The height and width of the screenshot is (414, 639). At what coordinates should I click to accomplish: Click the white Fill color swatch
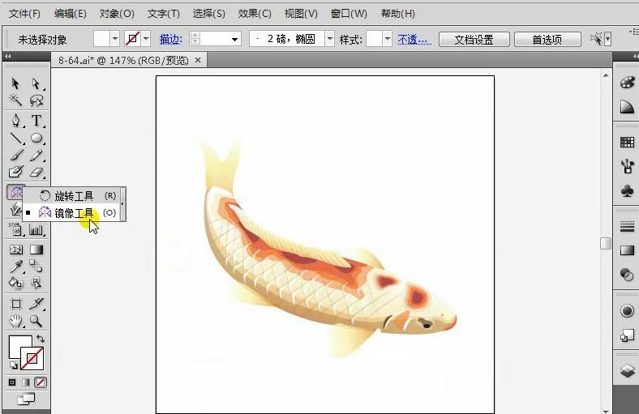pyautogui.click(x=18, y=347)
